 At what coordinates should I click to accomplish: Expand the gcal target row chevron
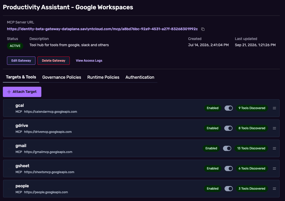(10, 108)
